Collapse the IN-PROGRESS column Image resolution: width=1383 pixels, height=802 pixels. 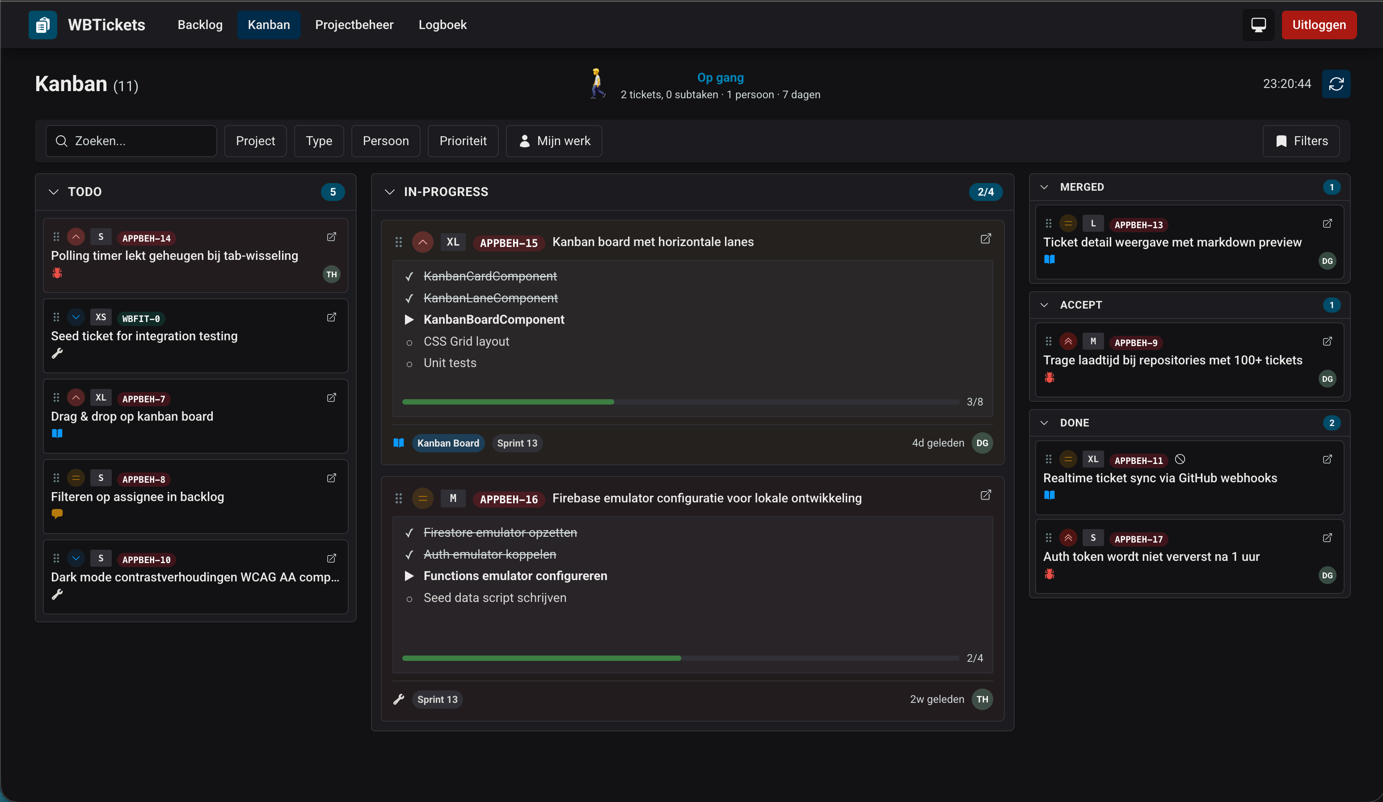point(390,192)
